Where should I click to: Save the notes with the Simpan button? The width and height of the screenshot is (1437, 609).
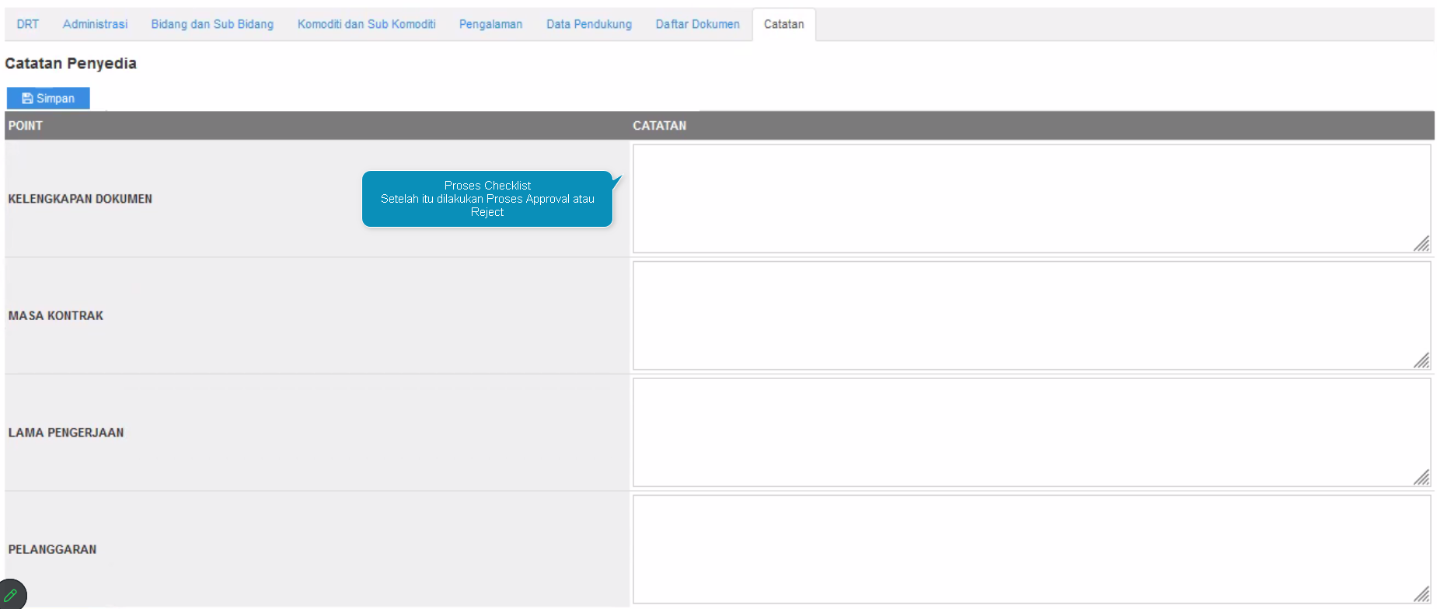tap(48, 98)
